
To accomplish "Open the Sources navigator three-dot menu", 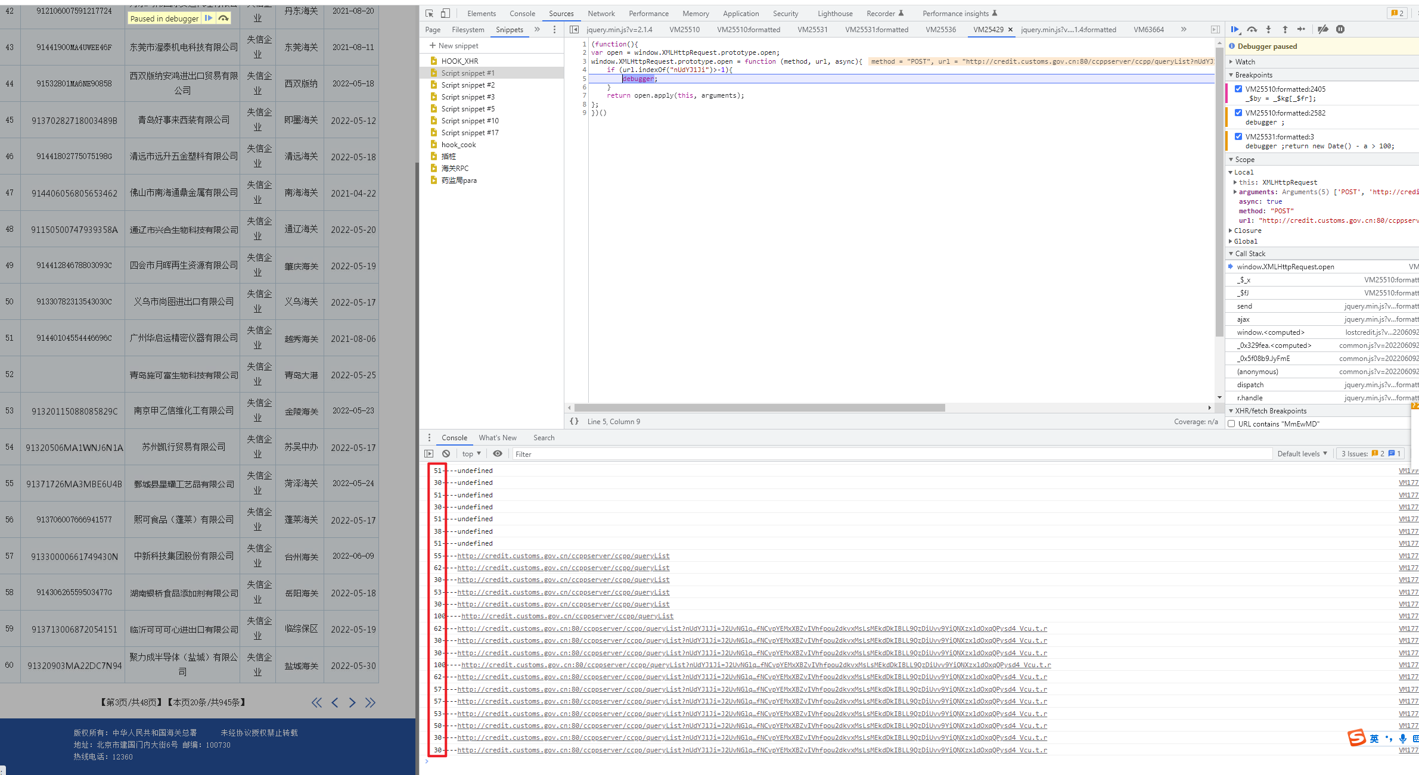I will 554,29.
